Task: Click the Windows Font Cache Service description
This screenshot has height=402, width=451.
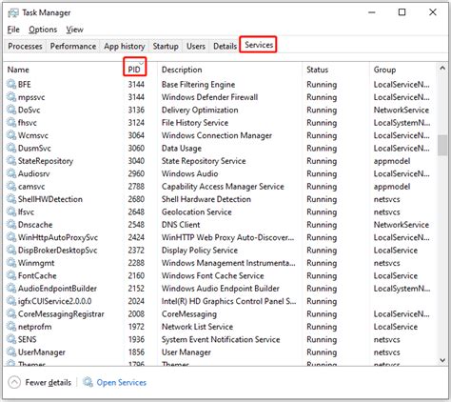Action: point(213,275)
